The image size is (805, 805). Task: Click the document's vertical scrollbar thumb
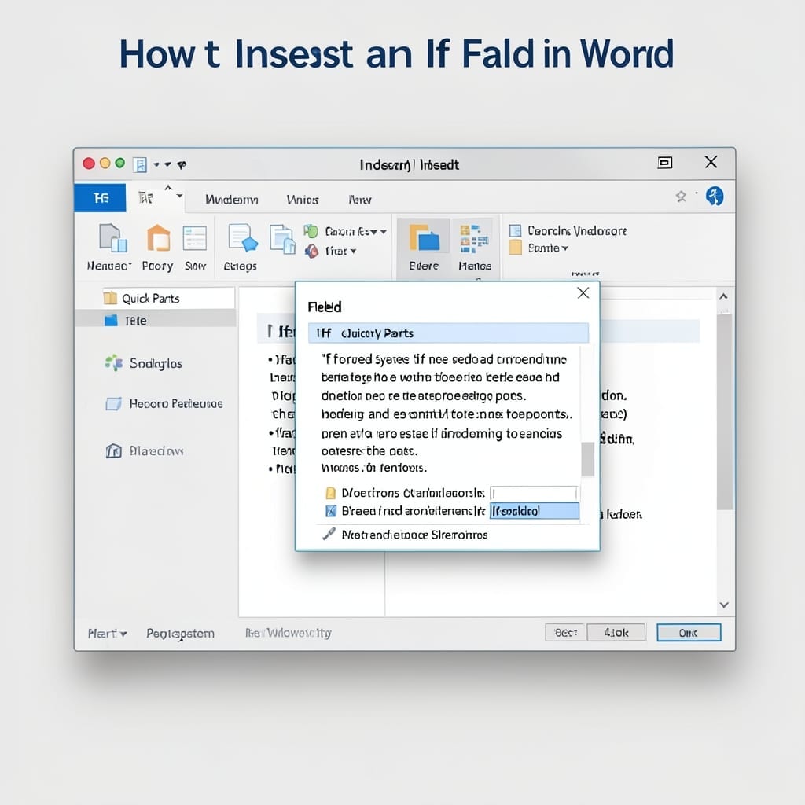tap(724, 412)
